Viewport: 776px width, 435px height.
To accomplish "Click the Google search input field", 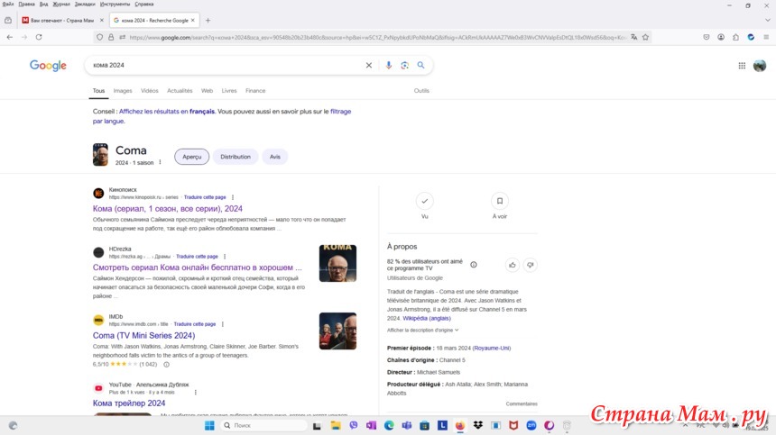I will [x=226, y=65].
